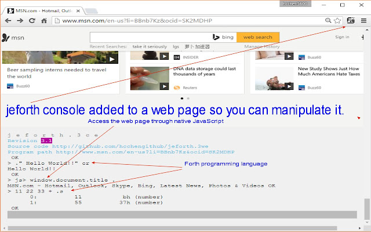Open 'Beer sampling interns needed' headline
371x232 pixels.
(x=57, y=73)
